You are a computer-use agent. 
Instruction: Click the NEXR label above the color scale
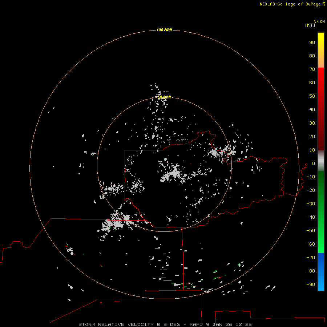[x=319, y=22]
